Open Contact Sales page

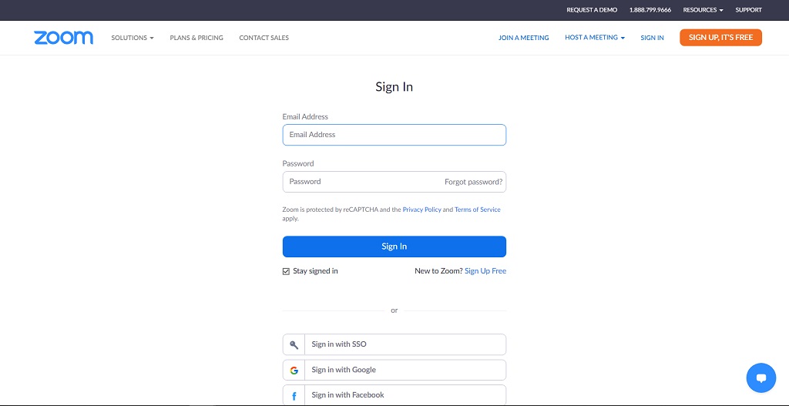tap(264, 38)
